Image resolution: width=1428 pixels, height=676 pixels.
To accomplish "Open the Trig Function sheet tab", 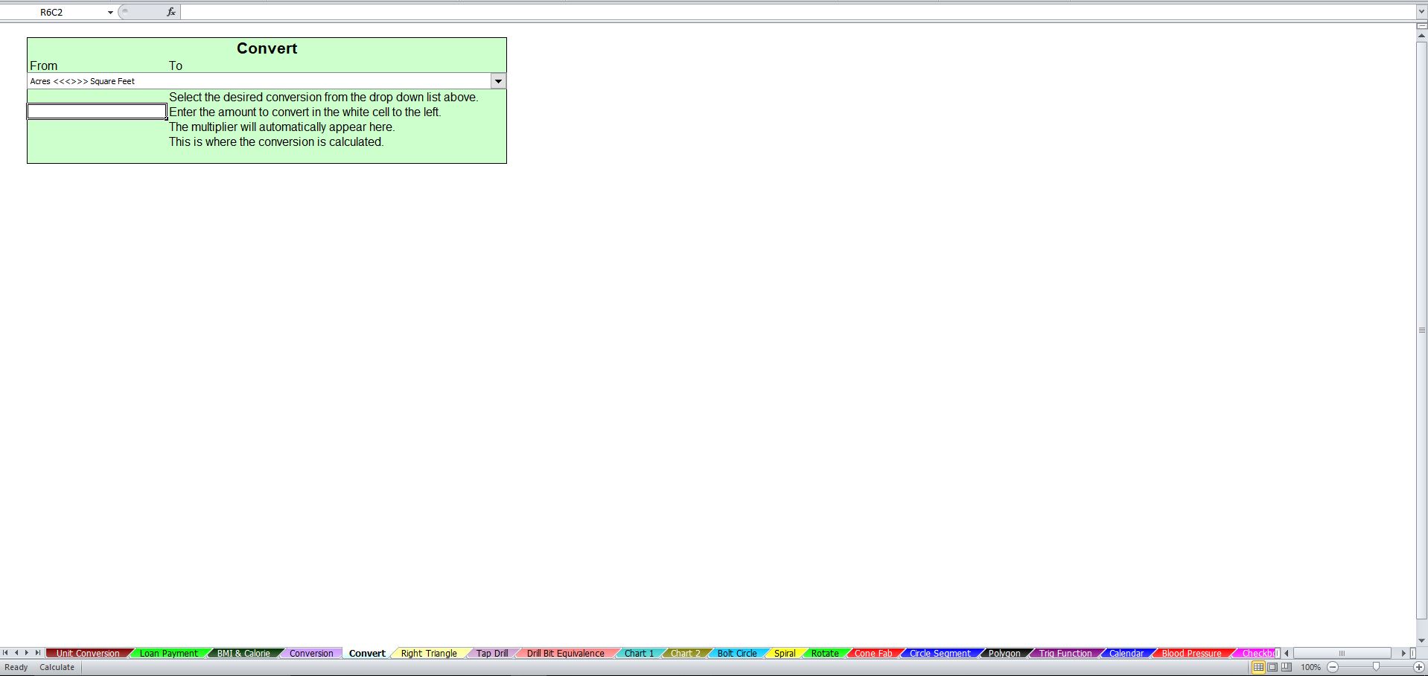I will (x=1065, y=654).
